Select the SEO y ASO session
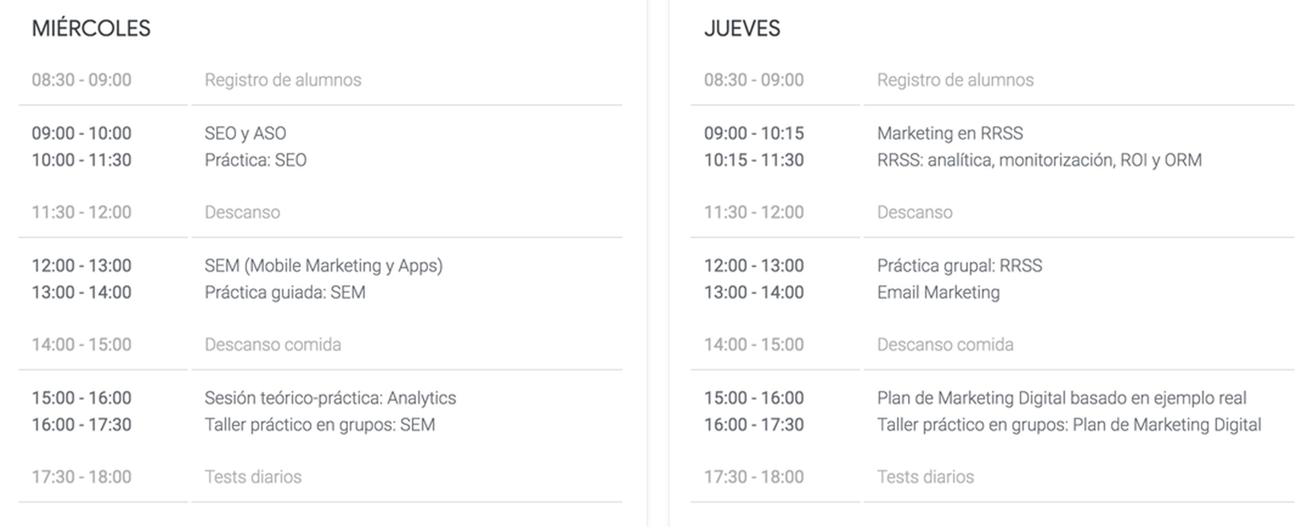1313x527 pixels. [245, 134]
